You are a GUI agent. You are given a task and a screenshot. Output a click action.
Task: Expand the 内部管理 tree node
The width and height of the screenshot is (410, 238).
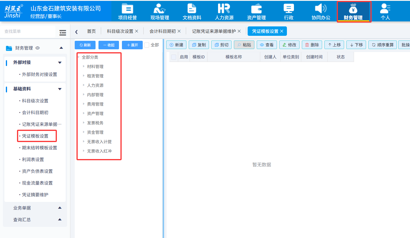pyautogui.click(x=84, y=94)
